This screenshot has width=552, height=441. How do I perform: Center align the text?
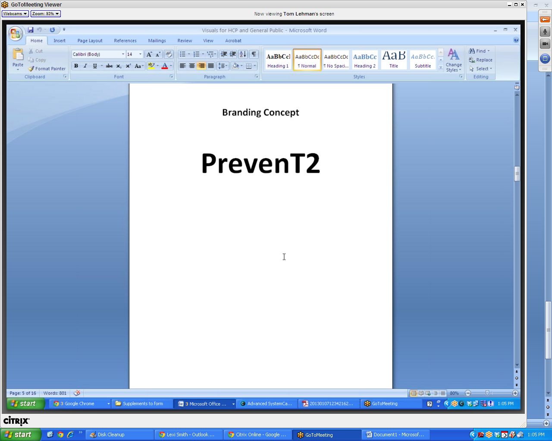[192, 66]
